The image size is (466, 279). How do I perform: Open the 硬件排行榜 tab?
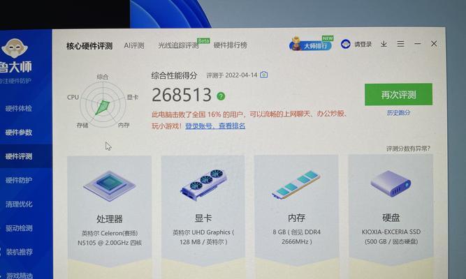tap(231, 45)
